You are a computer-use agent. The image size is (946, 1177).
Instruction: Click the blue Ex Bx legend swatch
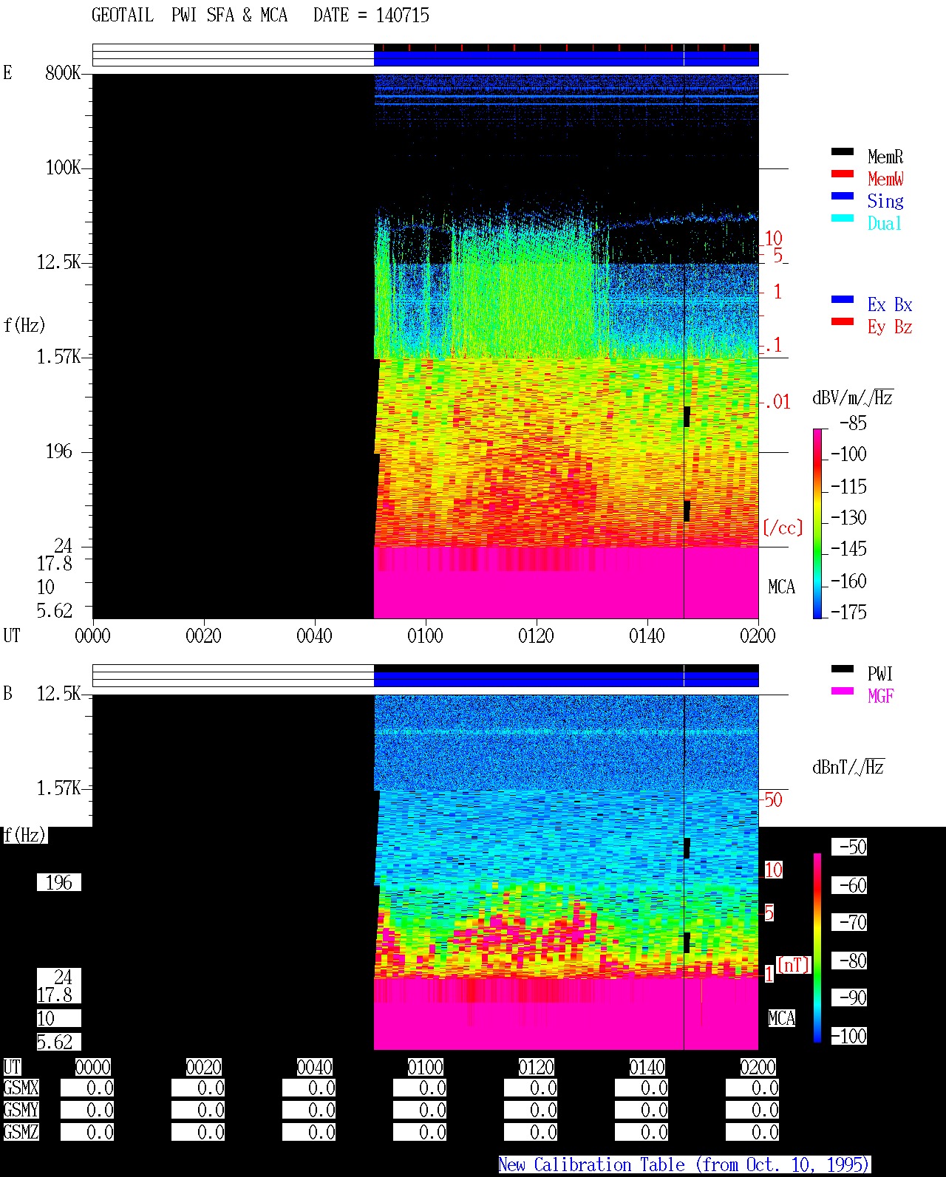coord(842,299)
